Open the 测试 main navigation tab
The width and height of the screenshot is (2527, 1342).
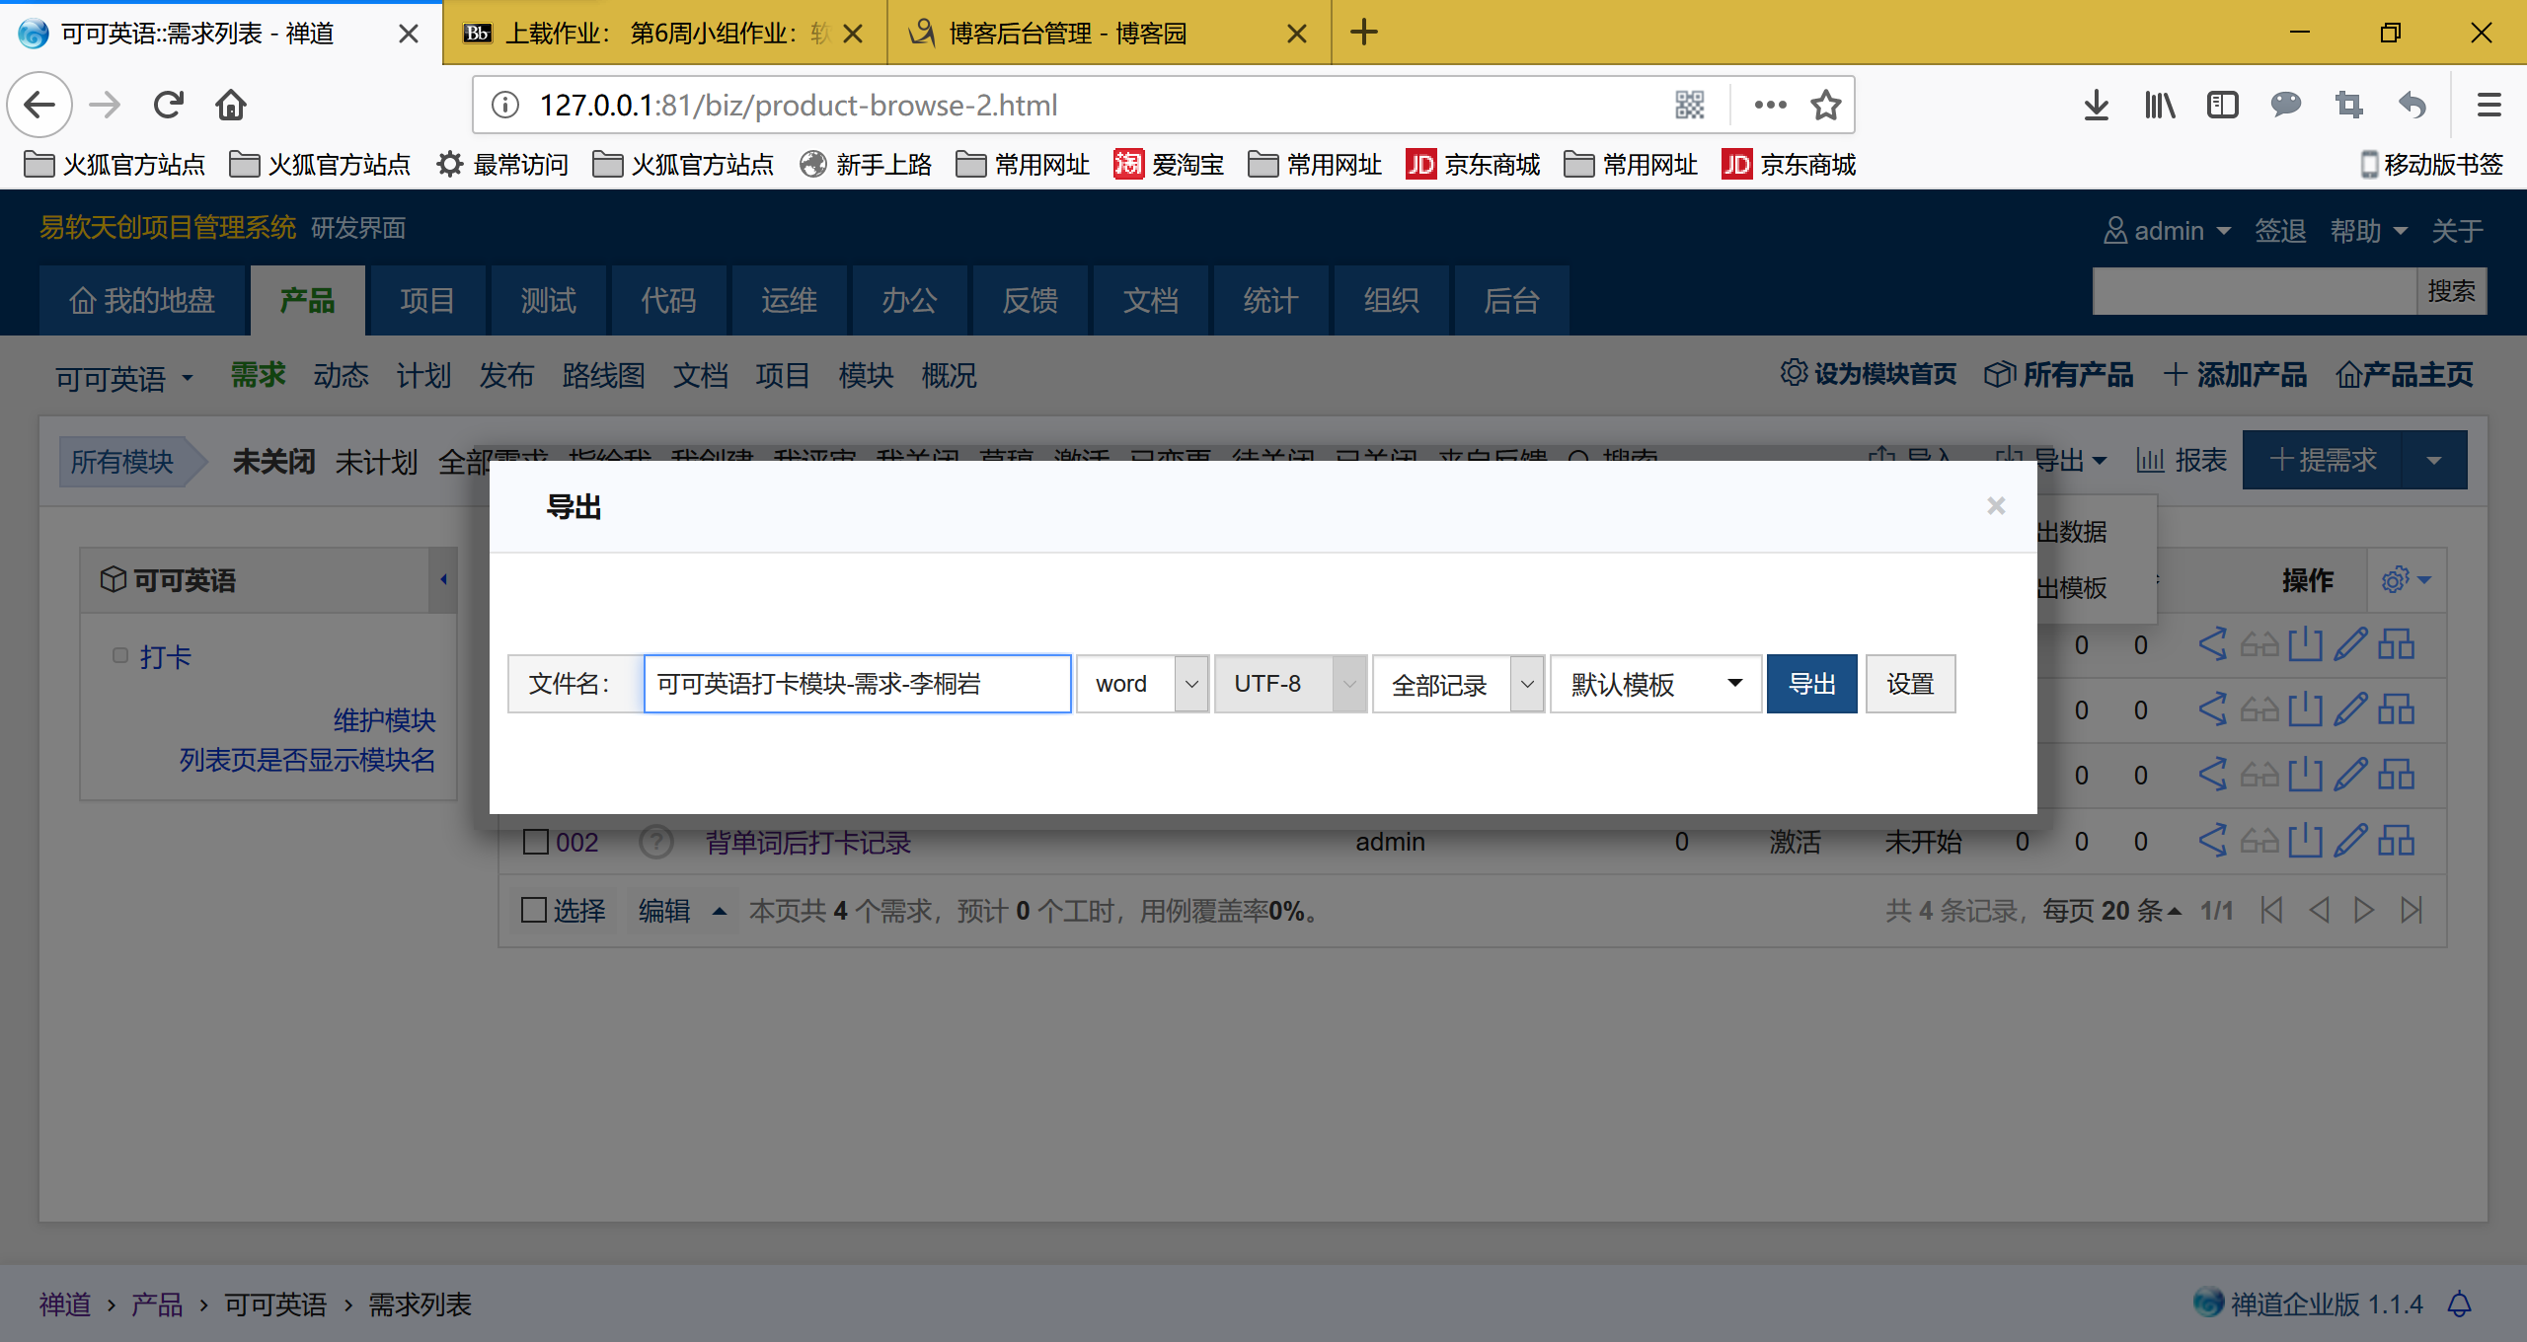click(548, 300)
